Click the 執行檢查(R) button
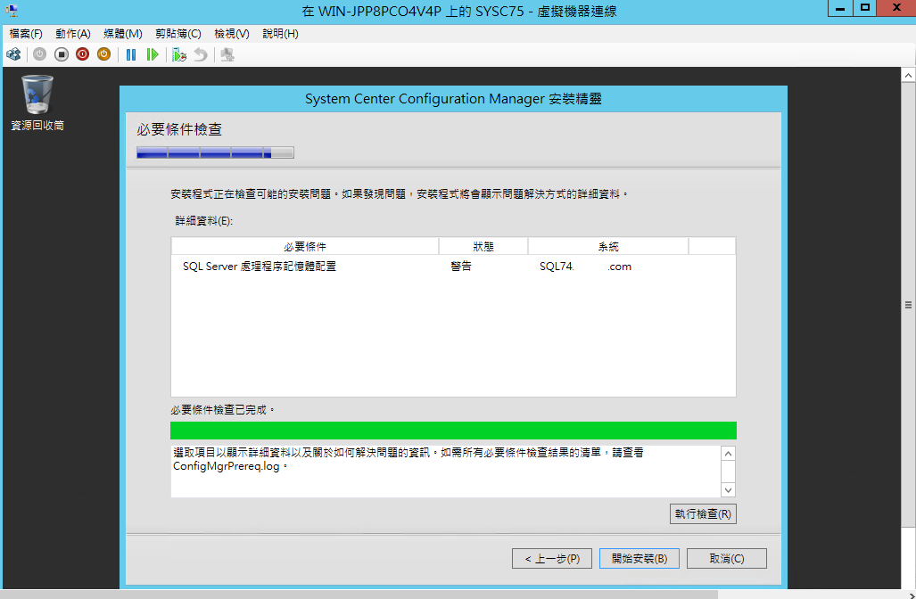Screen dimensions: 916x599 click(x=703, y=513)
